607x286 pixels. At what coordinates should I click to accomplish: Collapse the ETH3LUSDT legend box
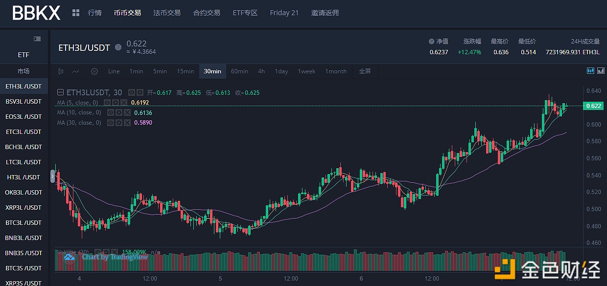click(x=60, y=92)
